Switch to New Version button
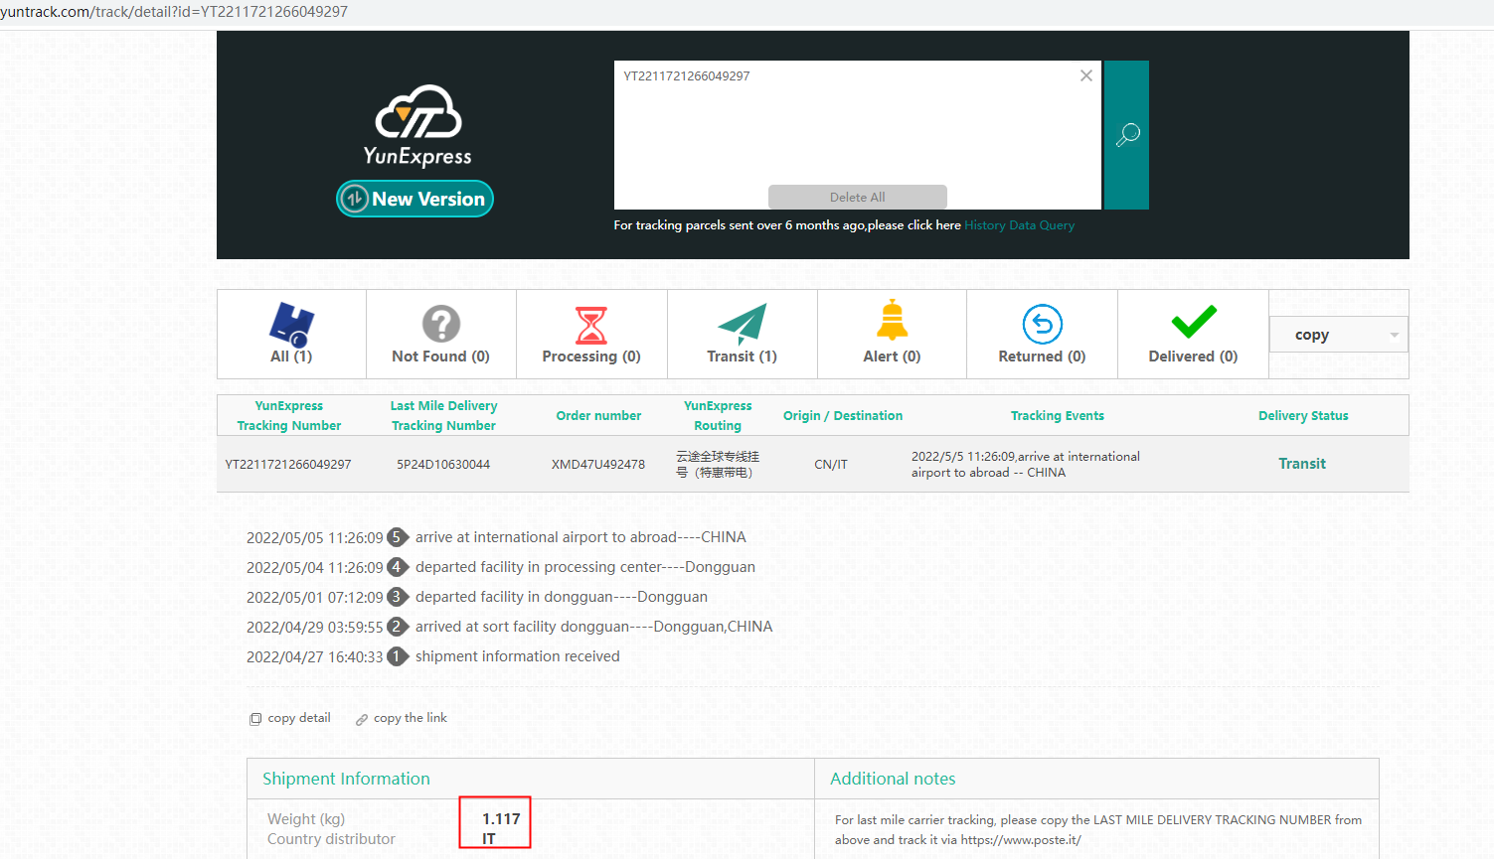This screenshot has width=1494, height=859. [x=415, y=199]
